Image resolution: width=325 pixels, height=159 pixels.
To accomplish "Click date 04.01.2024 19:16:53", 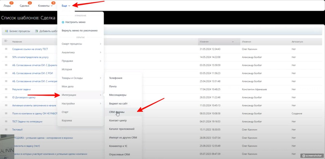I will [x=210, y=121].
